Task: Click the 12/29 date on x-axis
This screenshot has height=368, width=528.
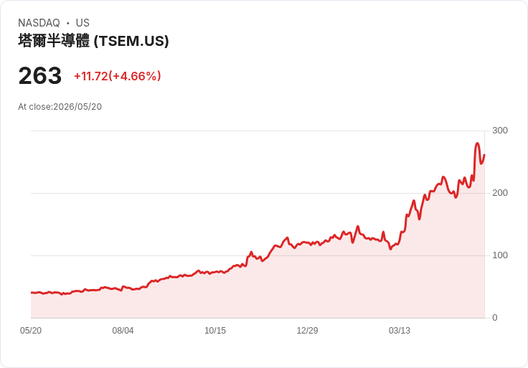Action: pos(307,330)
